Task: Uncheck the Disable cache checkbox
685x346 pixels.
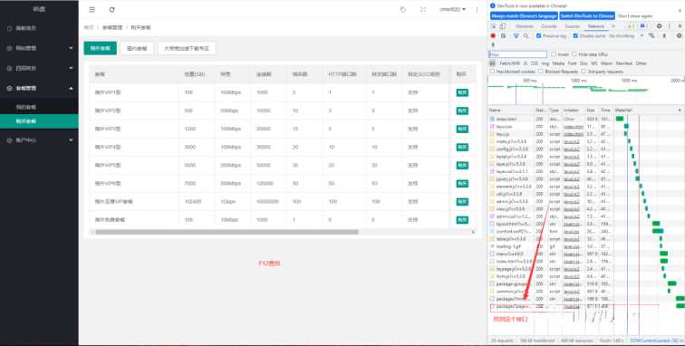Action: tap(575, 36)
